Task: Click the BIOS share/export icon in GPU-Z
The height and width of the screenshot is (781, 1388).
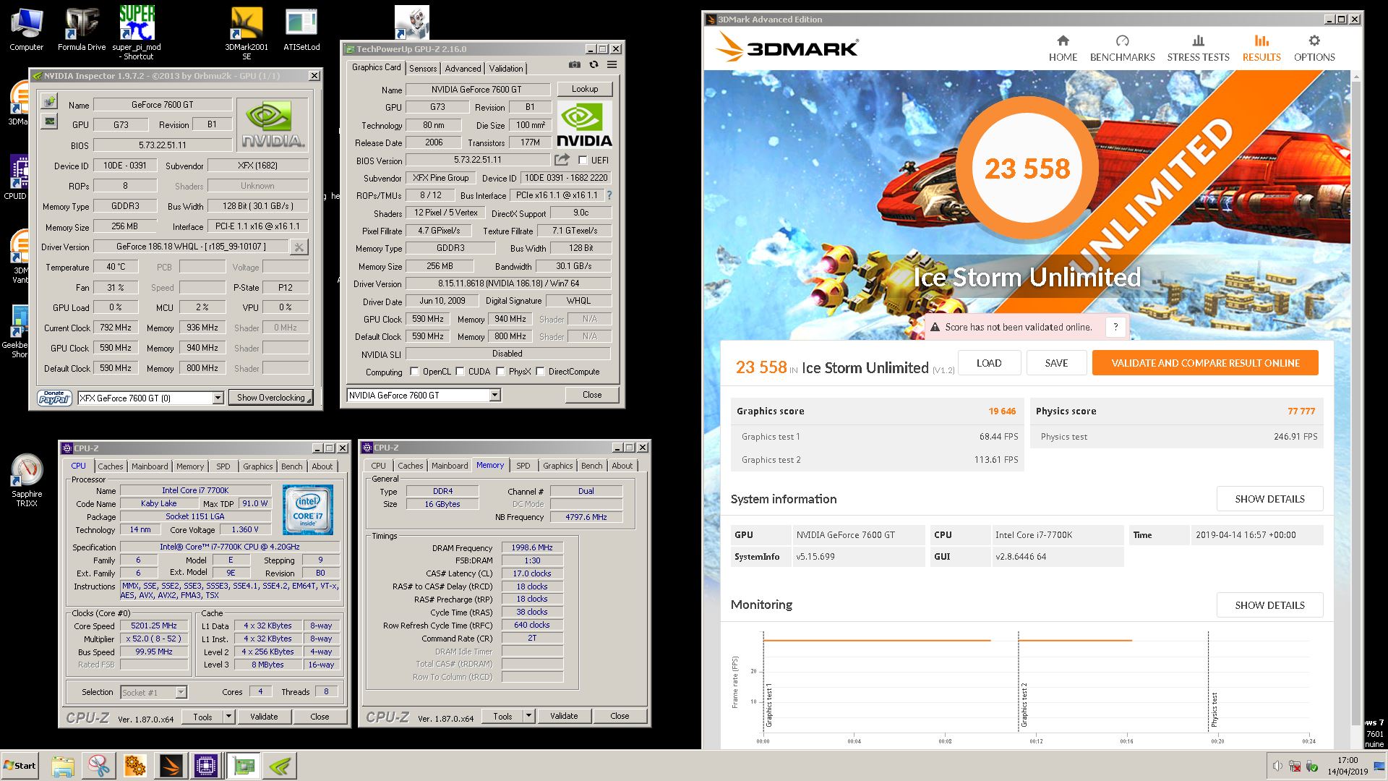Action: (x=562, y=159)
